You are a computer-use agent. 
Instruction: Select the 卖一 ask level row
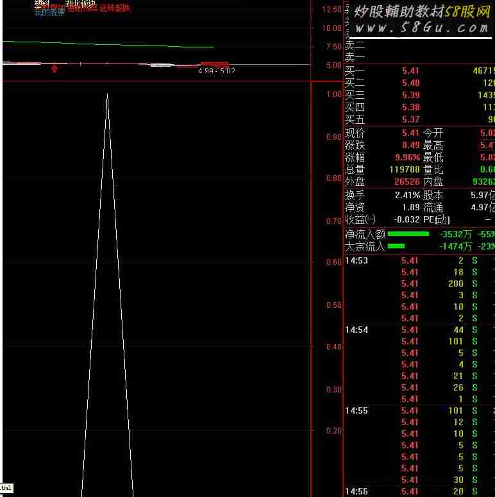pyautogui.click(x=420, y=57)
